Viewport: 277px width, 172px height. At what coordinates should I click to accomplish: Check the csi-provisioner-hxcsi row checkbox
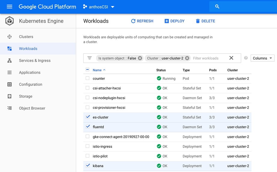point(87,107)
